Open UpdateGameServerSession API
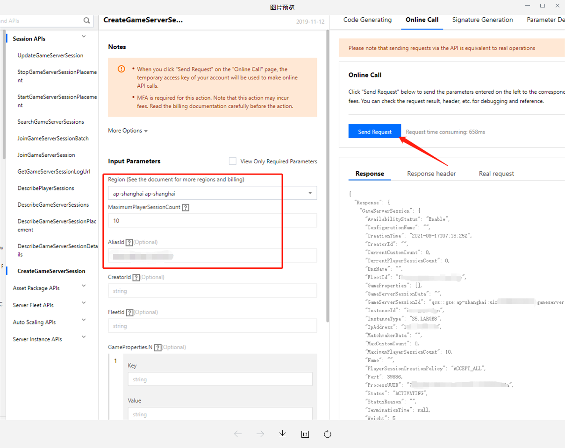 point(50,56)
